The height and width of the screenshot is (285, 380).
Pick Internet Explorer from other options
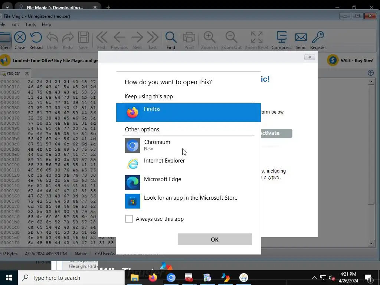(x=188, y=164)
